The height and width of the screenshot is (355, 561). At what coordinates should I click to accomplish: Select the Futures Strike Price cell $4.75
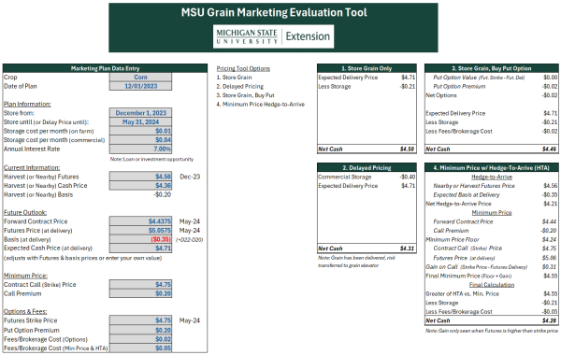pos(140,320)
